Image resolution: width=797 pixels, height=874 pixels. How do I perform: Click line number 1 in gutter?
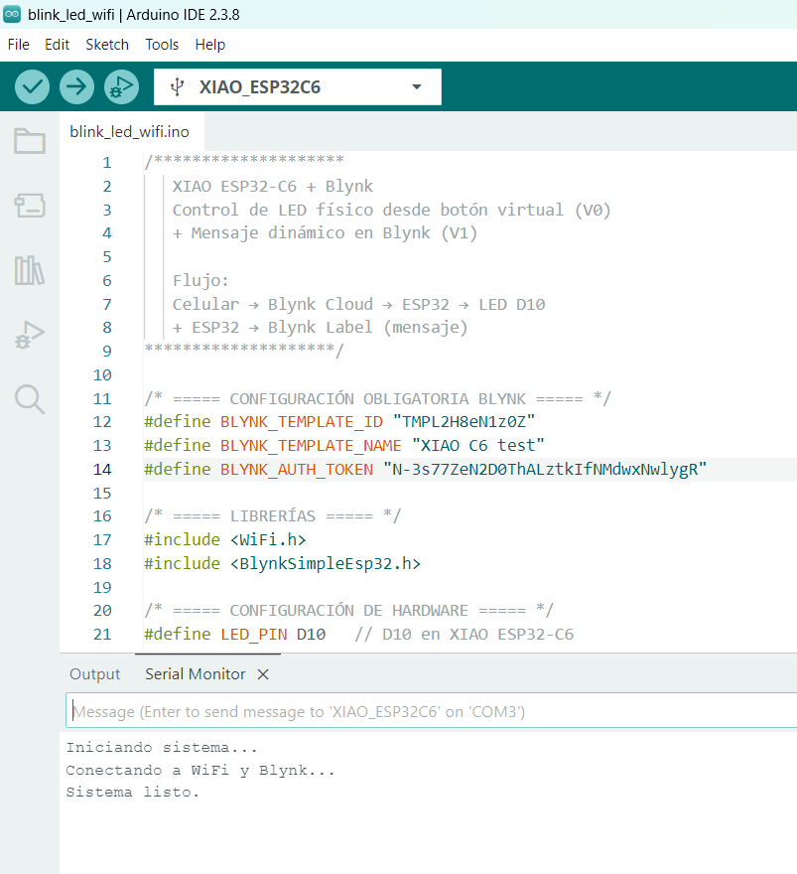click(107, 163)
